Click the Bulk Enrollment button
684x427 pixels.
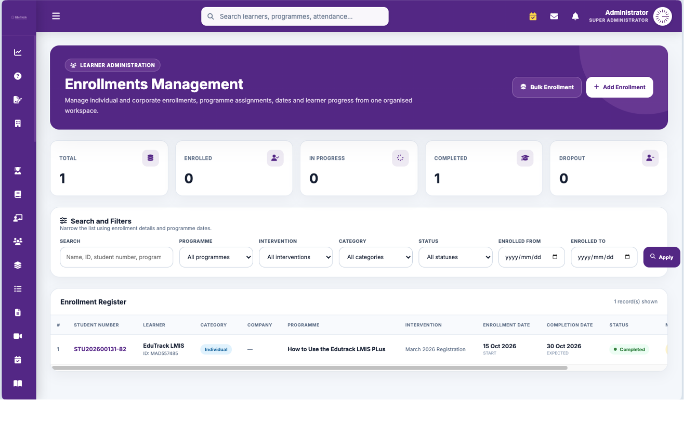click(x=547, y=87)
